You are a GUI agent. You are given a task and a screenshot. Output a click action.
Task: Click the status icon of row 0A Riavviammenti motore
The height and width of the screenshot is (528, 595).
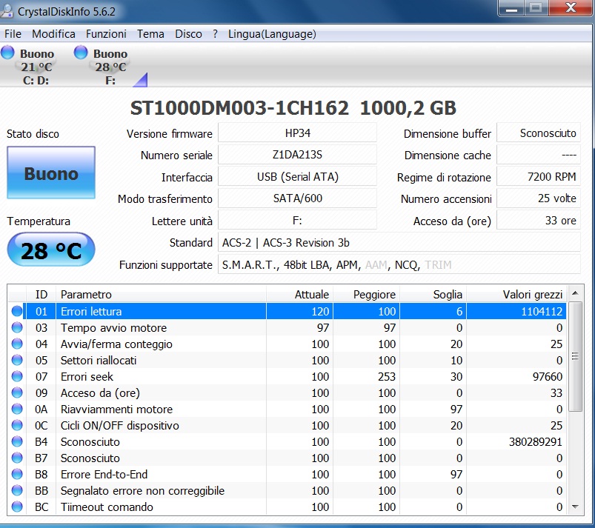tap(17, 409)
